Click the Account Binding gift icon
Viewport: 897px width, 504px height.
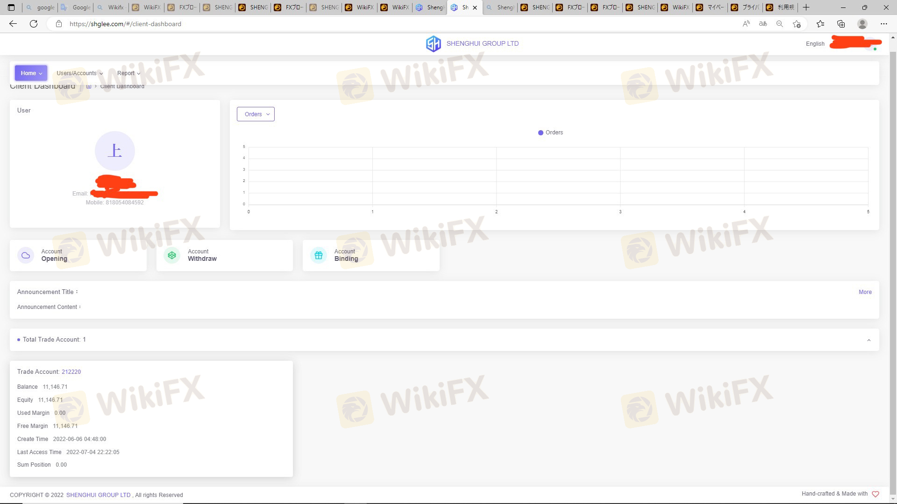[319, 255]
